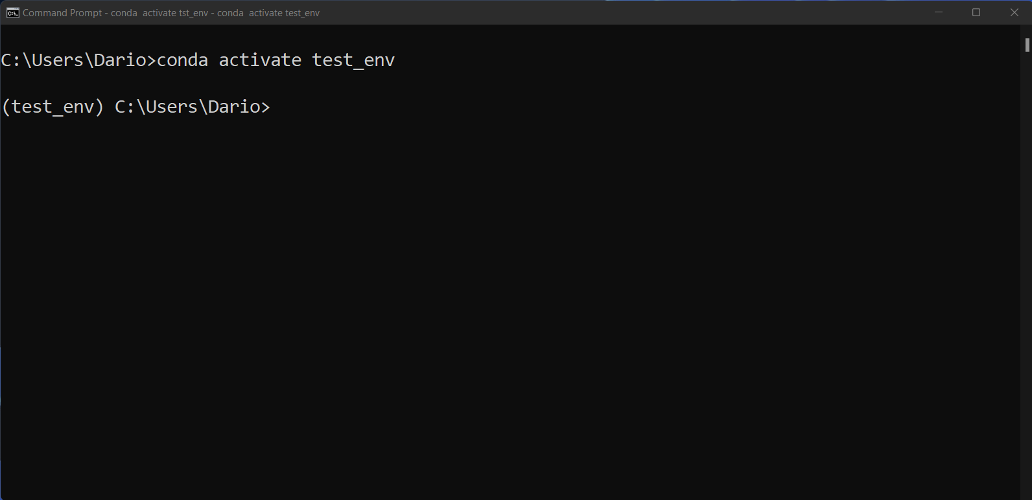
Task: Click the "Command Prompt" title bar text
Action: point(62,13)
